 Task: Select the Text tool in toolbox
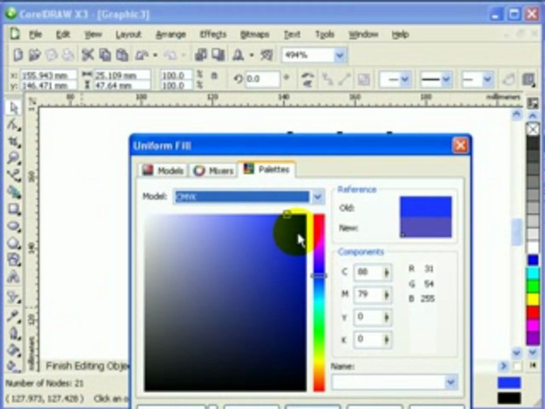[x=13, y=277]
